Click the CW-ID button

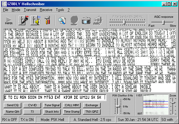pos(32,105)
